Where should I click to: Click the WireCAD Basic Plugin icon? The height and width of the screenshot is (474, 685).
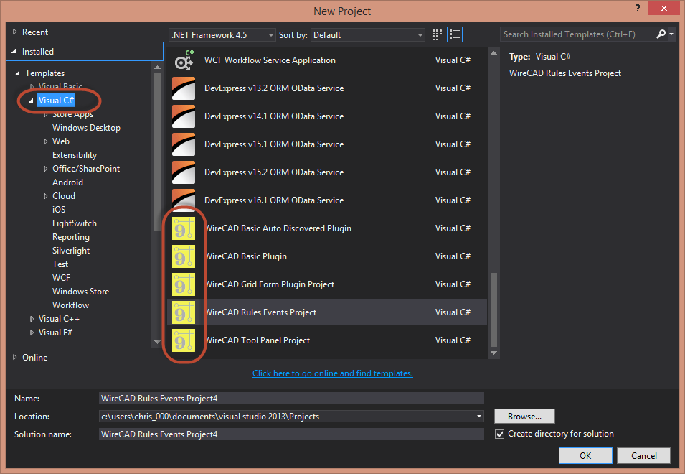coord(184,256)
